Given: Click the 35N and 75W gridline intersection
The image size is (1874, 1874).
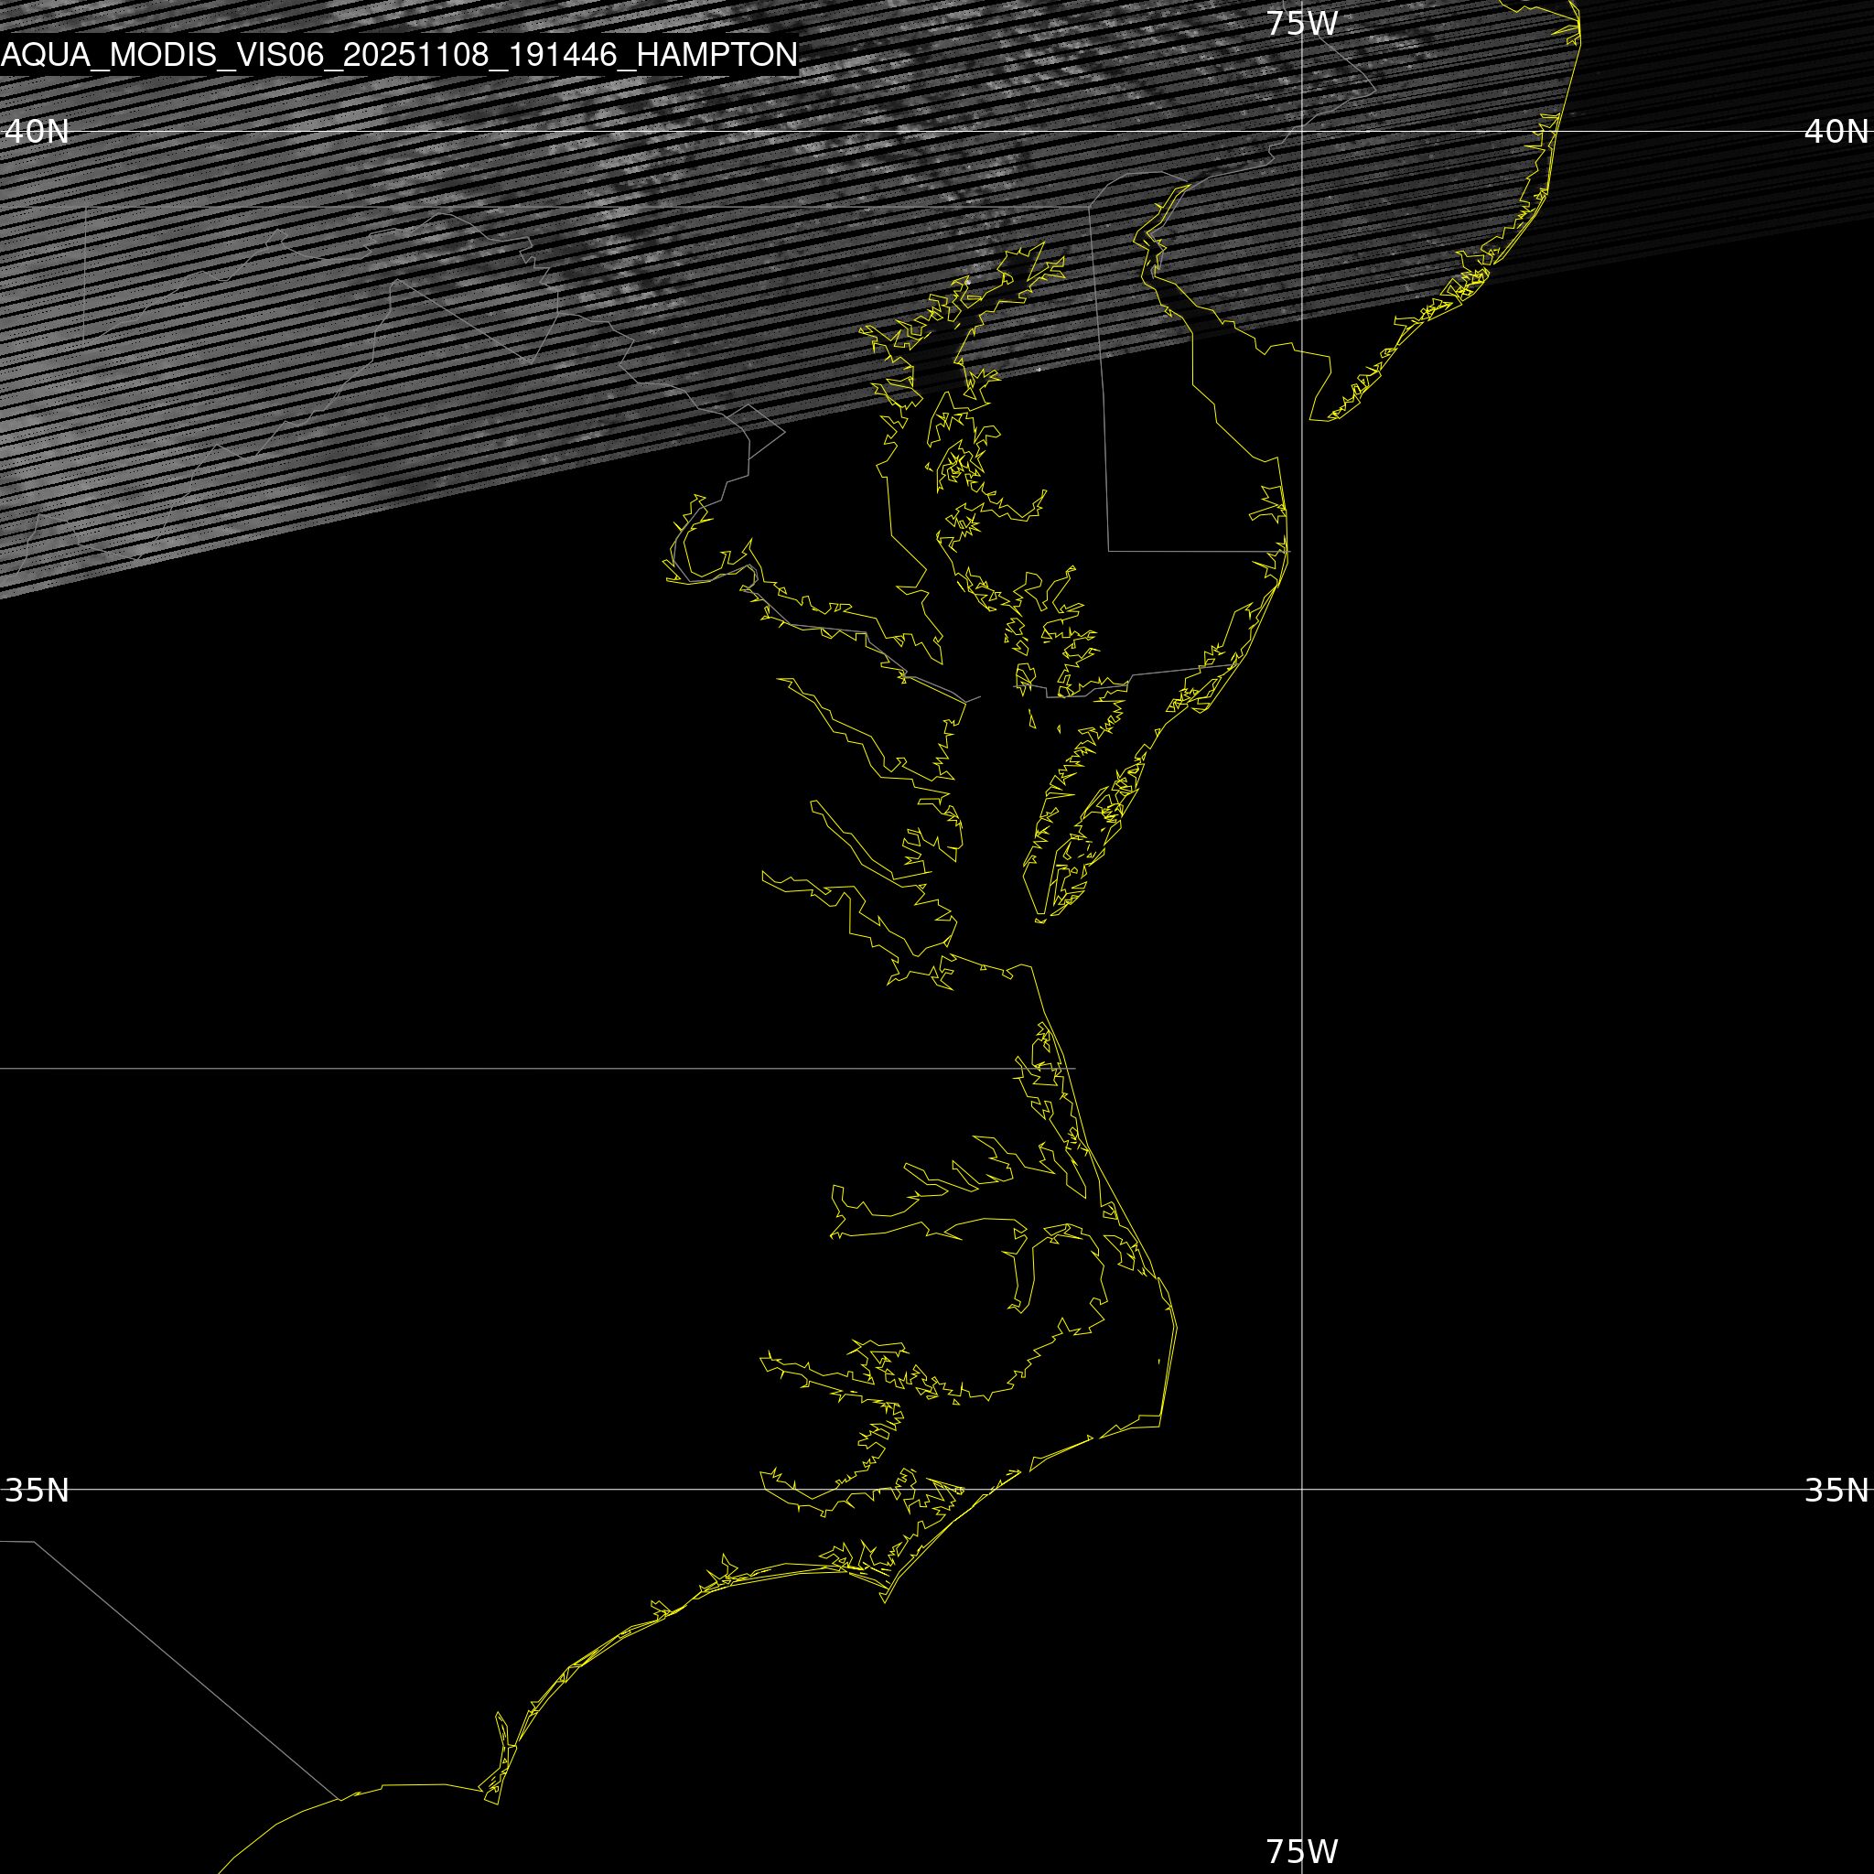Looking at the screenshot, I should pyautogui.click(x=1302, y=1489).
